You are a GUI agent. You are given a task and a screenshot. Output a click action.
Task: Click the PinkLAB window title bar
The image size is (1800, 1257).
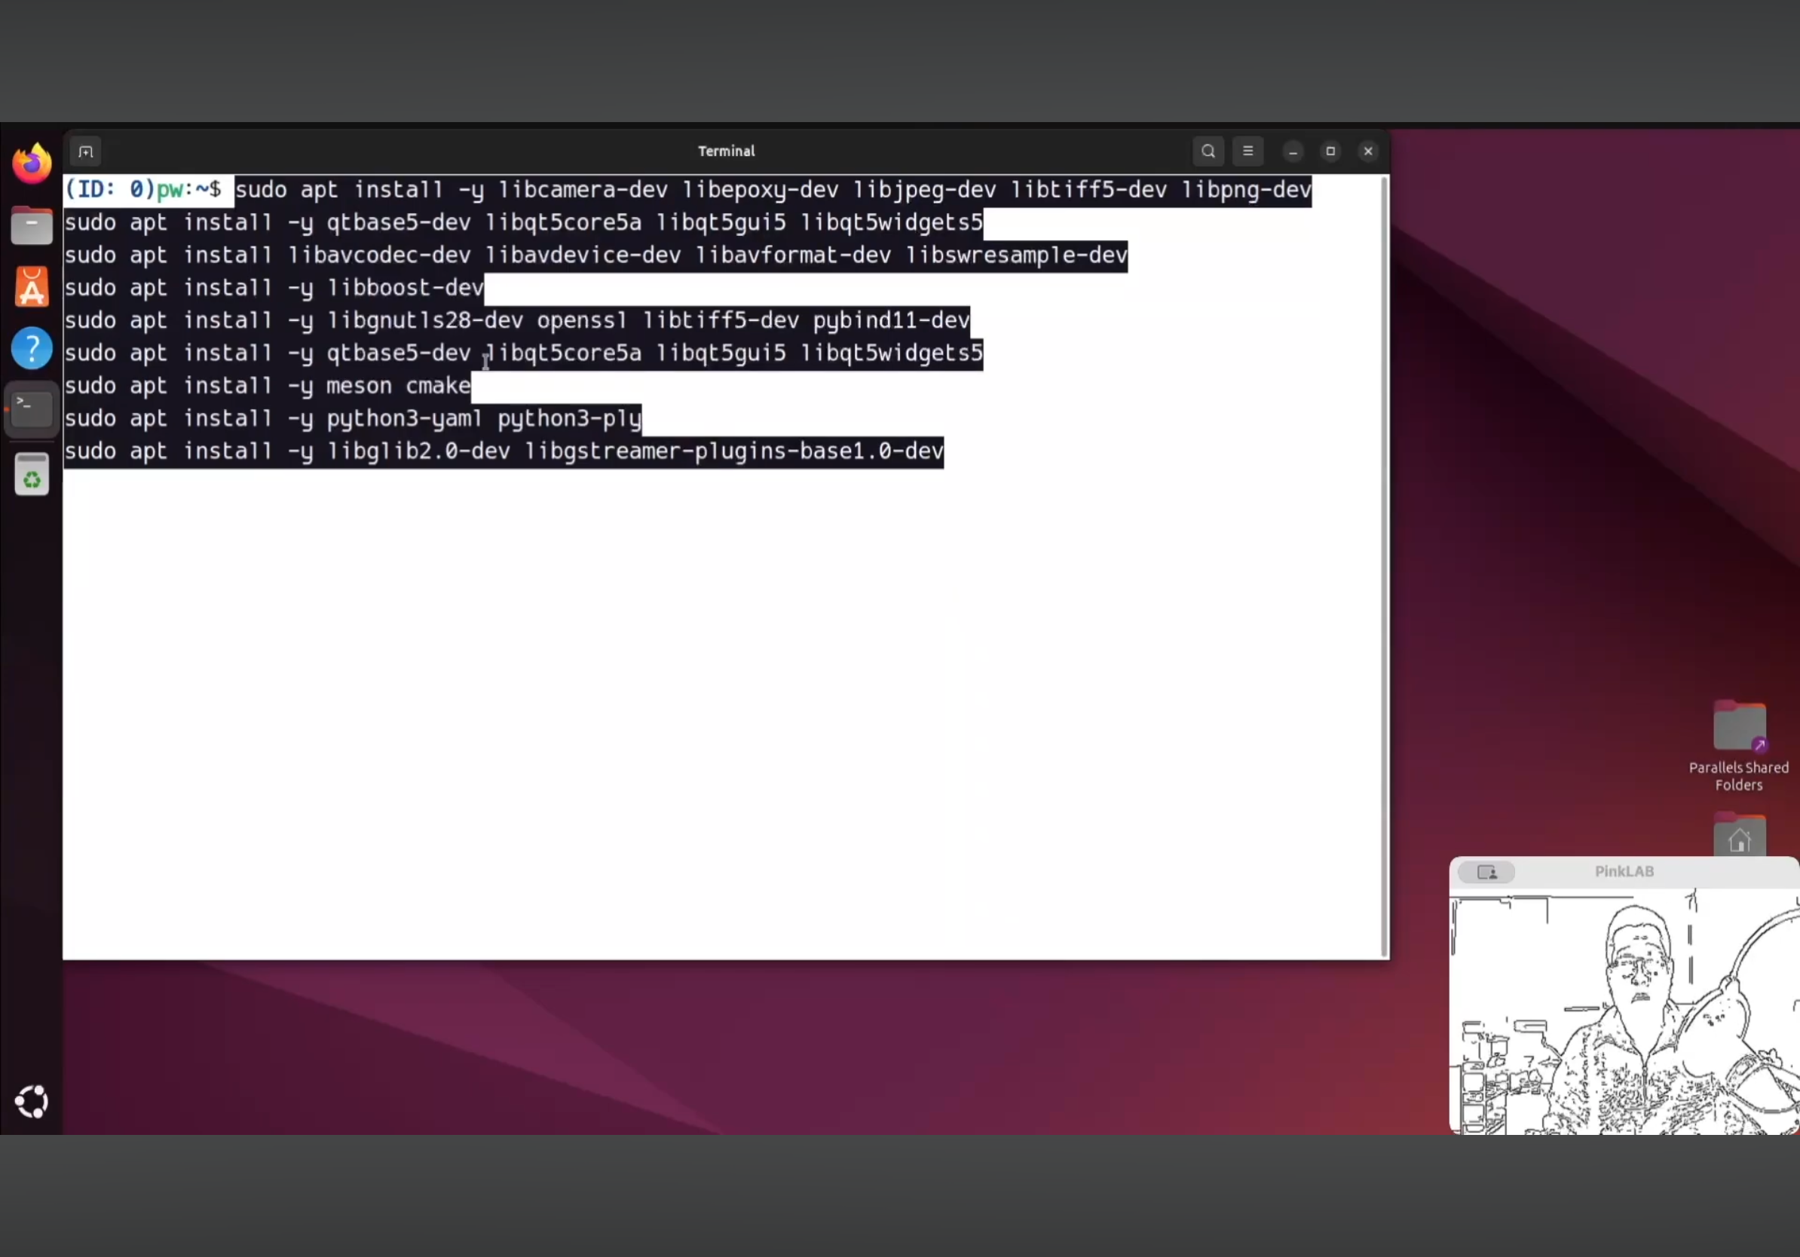(1624, 871)
